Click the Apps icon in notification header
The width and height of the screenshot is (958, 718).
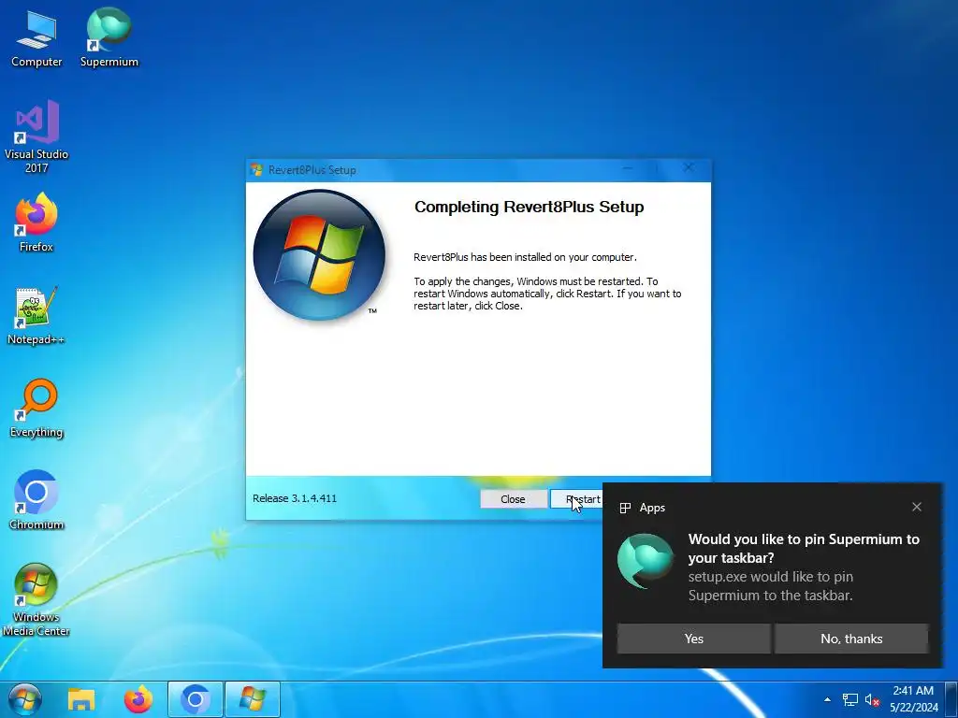[x=625, y=508]
